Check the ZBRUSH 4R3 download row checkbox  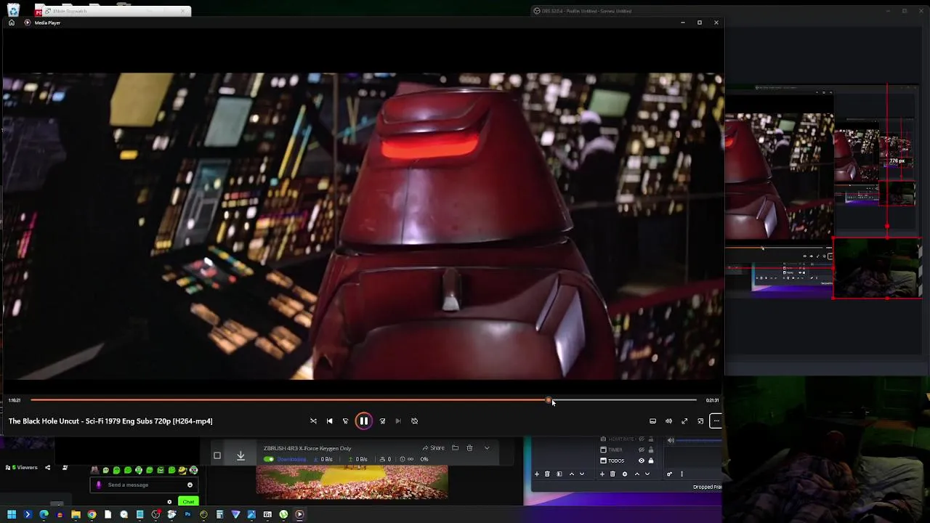coord(217,455)
